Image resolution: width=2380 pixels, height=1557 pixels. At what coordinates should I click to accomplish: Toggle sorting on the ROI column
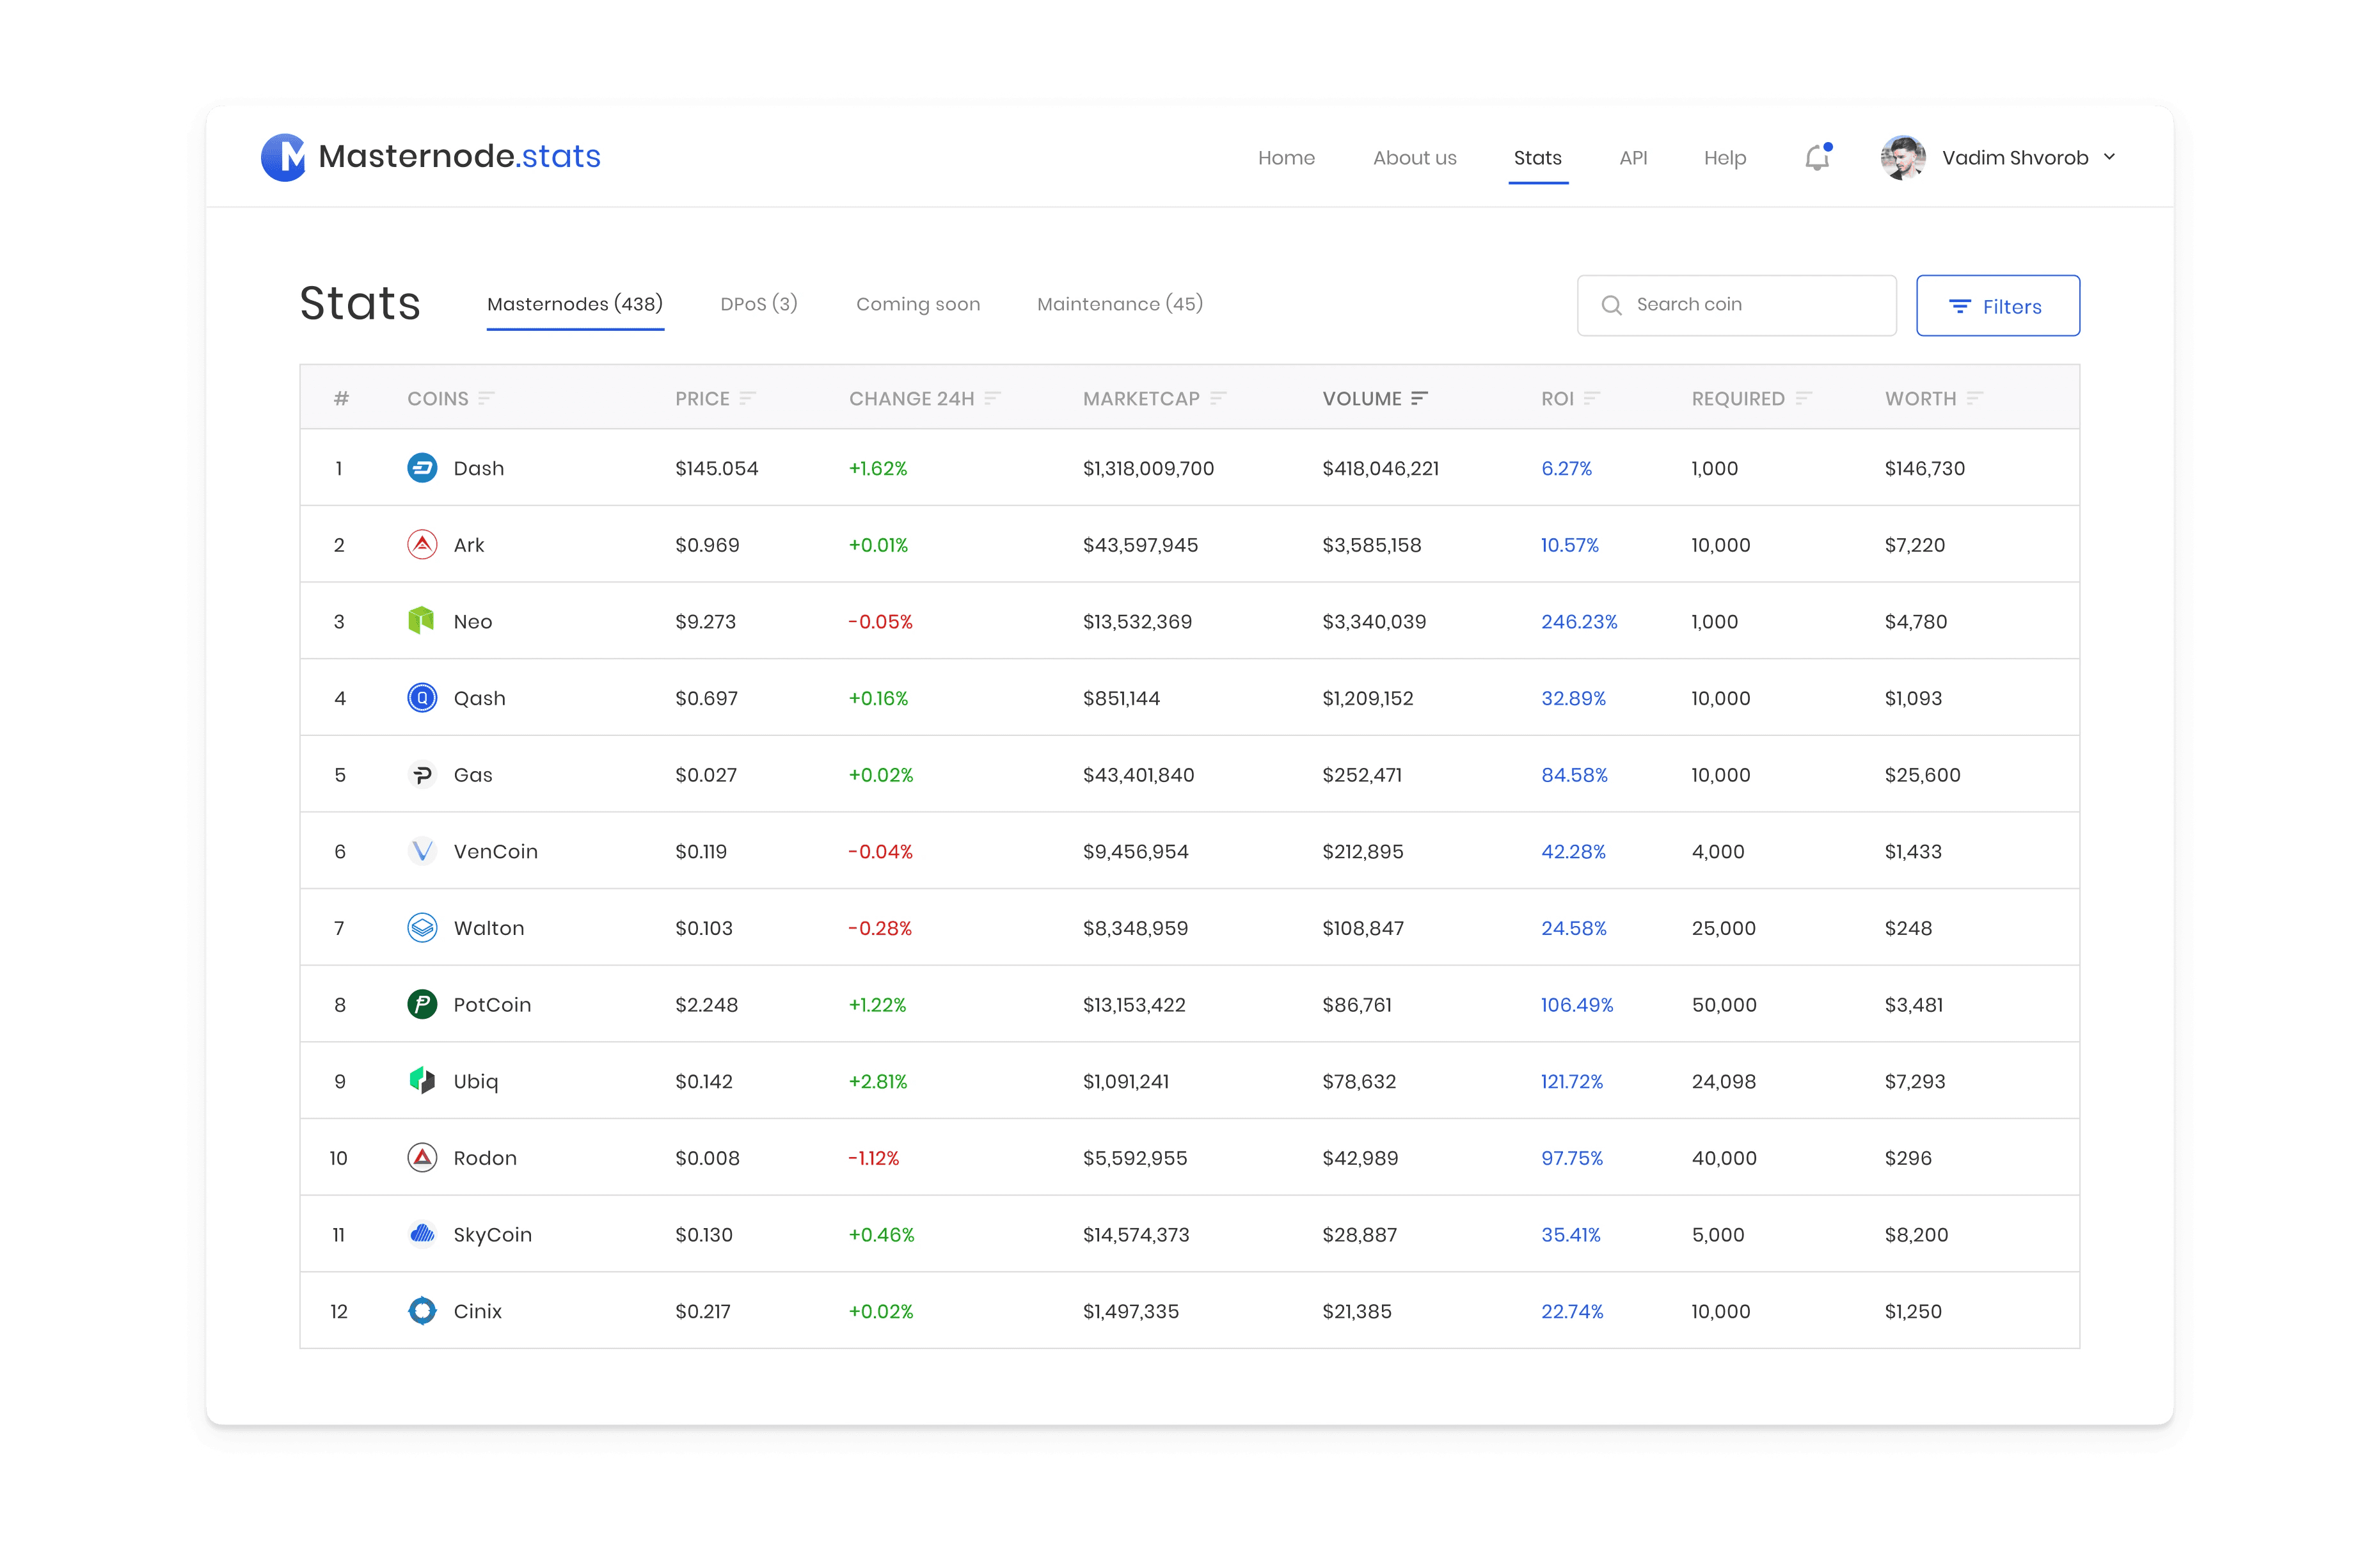click(1592, 398)
